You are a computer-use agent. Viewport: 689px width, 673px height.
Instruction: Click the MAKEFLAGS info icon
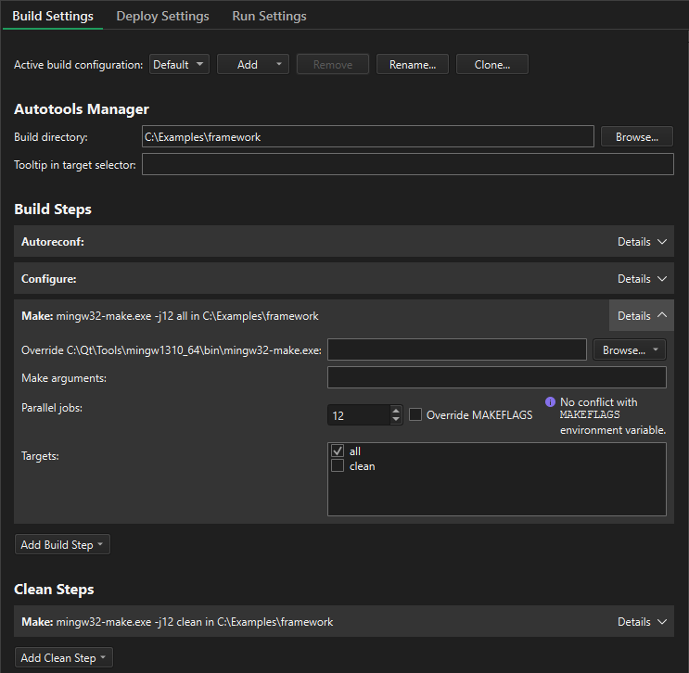click(x=550, y=402)
